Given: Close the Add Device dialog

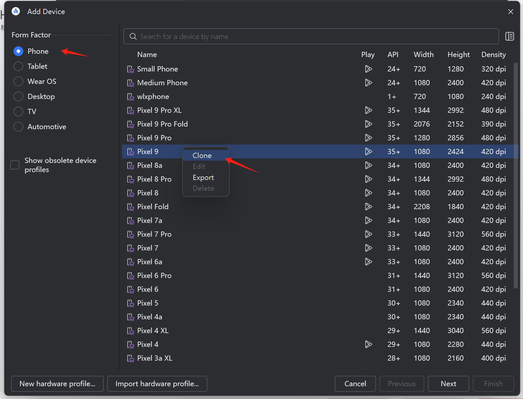Looking at the screenshot, I should [511, 11].
